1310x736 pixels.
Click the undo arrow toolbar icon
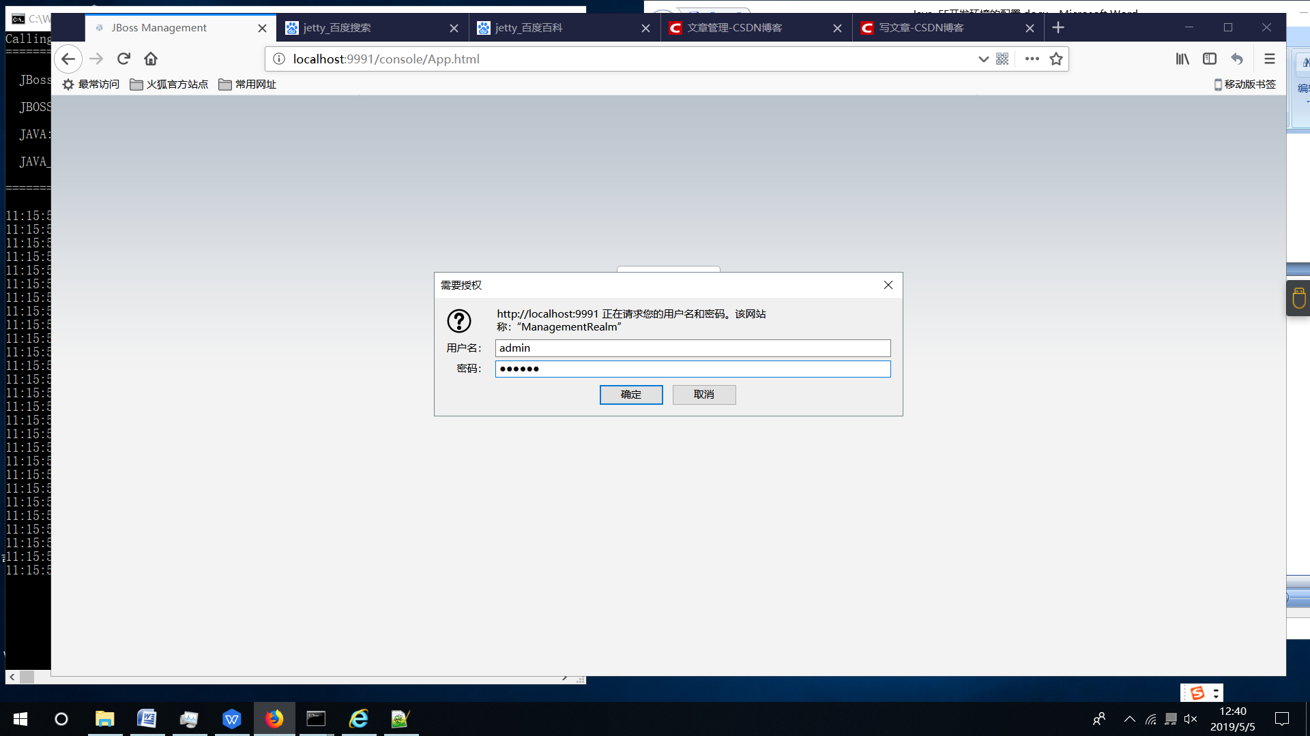(1237, 59)
